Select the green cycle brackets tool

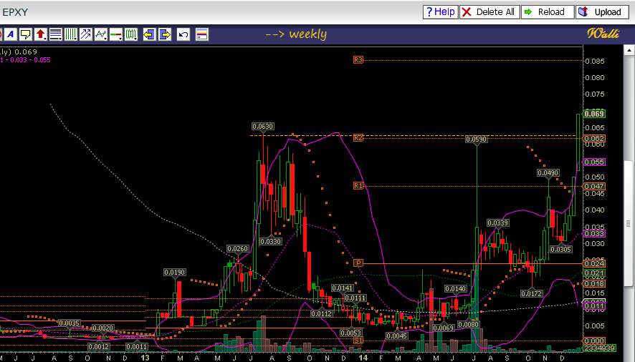point(131,34)
